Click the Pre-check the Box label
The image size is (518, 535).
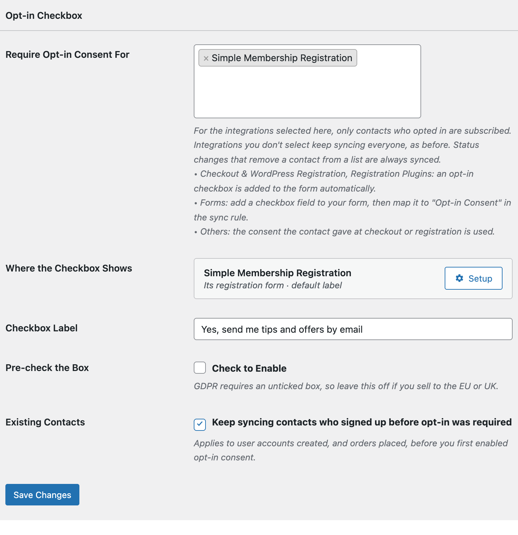click(47, 368)
